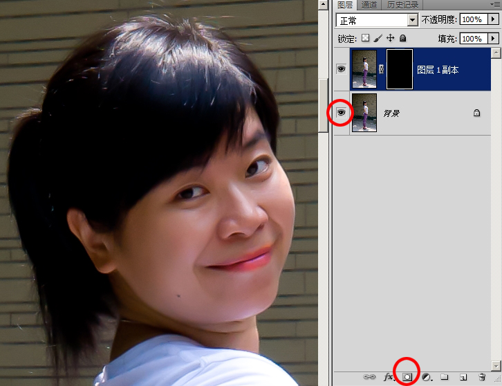
Task: Open the 填充 slider arrow
Action: tap(493, 39)
